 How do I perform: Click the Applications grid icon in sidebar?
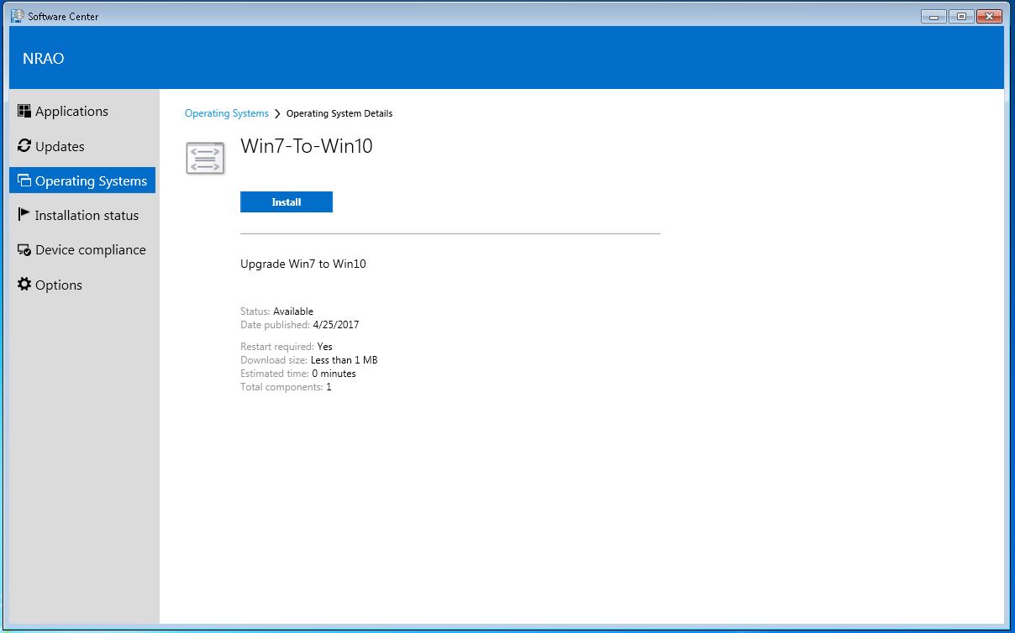pos(24,111)
